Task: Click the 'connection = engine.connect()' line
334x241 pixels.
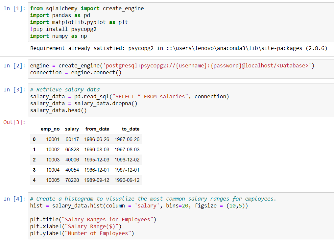Action: click(x=76, y=73)
